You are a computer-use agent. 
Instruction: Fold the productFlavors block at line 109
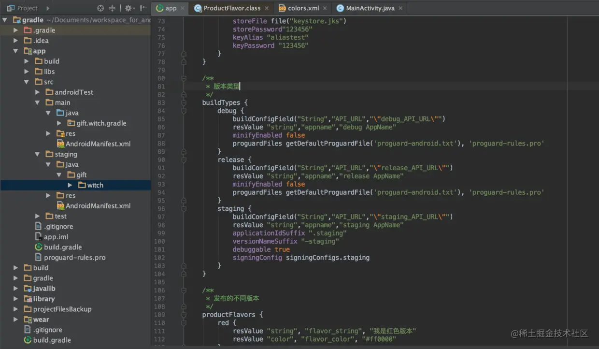tap(184, 314)
